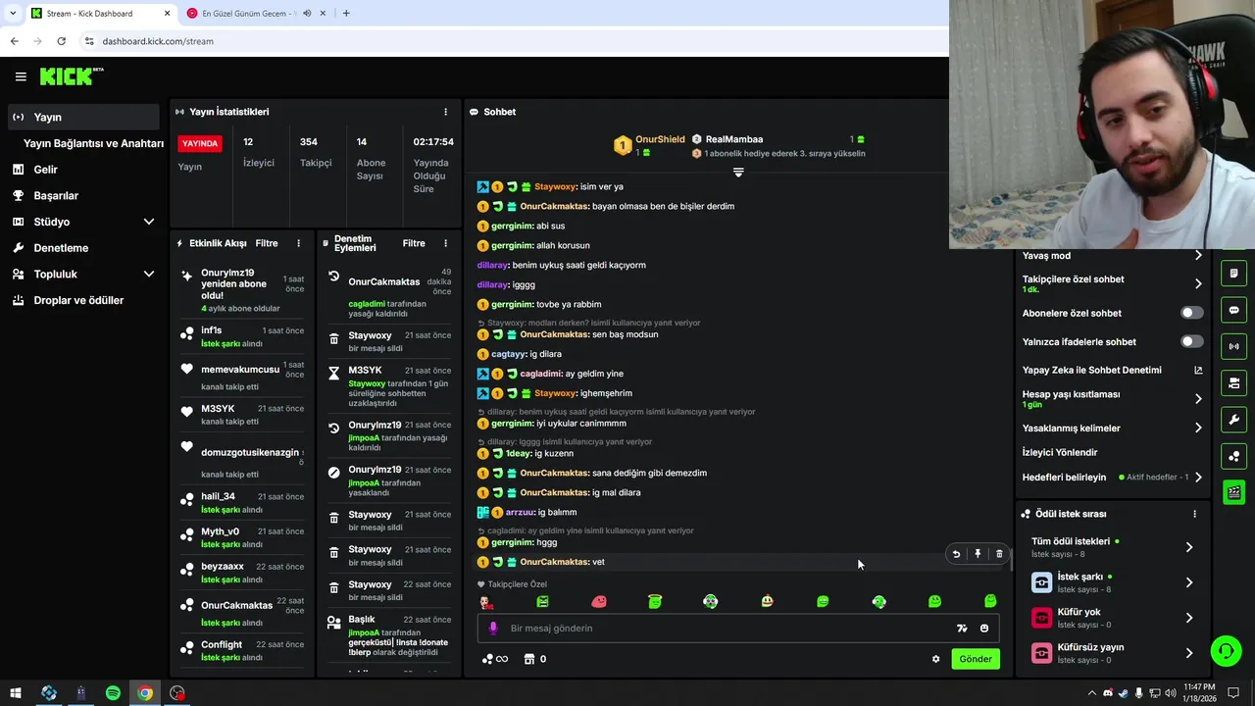
Task: Open the wrench tools panel in right rail
Action: point(1234,420)
